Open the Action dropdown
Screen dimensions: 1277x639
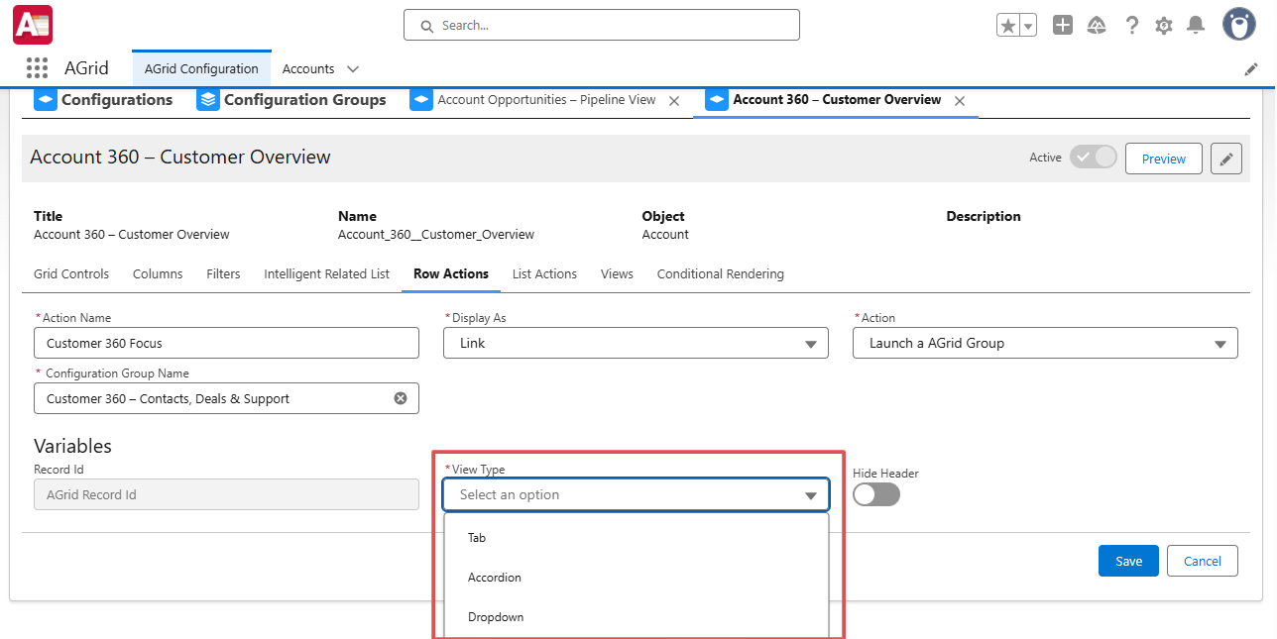(x=1045, y=343)
